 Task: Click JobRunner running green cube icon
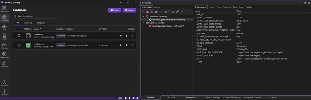(x=28, y=45)
